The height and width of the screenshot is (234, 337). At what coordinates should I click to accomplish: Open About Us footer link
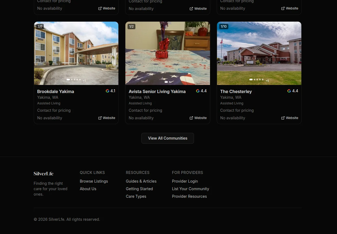pos(88,189)
